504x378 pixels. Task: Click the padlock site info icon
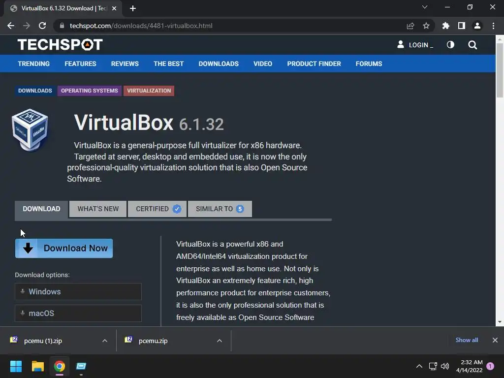coord(62,26)
